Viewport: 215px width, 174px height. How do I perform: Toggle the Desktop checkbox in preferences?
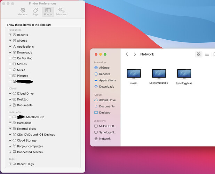tap(10, 99)
